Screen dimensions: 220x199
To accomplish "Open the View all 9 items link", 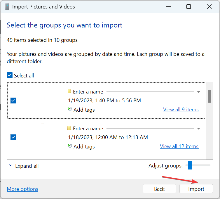I will (181, 110).
